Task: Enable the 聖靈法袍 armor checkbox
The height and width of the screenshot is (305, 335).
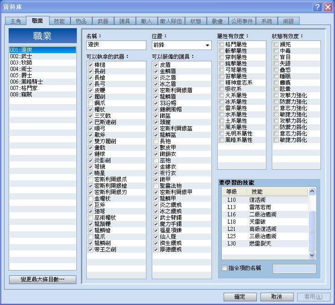Action: [x=156, y=186]
